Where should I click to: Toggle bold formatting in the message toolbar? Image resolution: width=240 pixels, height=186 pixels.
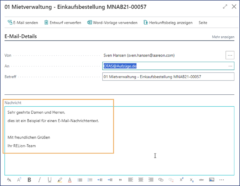29,180
